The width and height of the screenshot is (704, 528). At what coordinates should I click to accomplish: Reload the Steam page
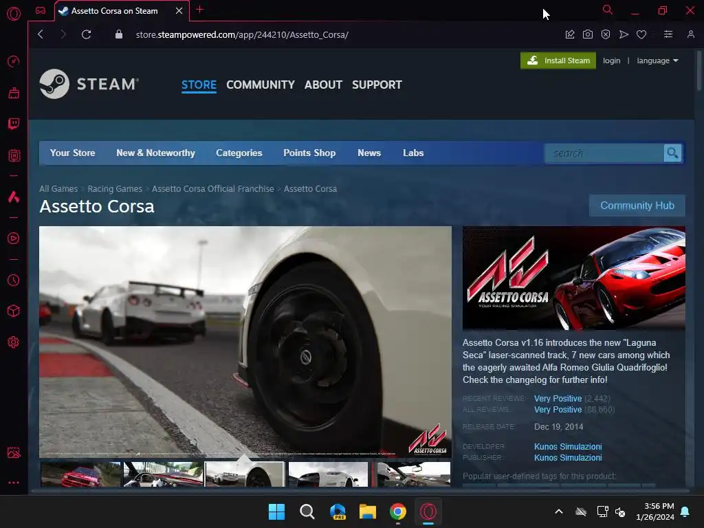[86, 34]
